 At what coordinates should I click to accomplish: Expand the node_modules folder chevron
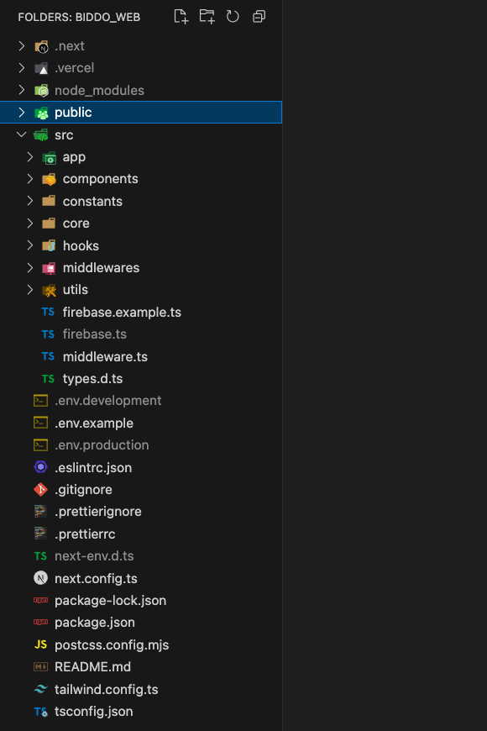tap(22, 90)
